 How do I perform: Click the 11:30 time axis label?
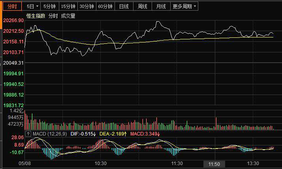[x=177, y=163]
